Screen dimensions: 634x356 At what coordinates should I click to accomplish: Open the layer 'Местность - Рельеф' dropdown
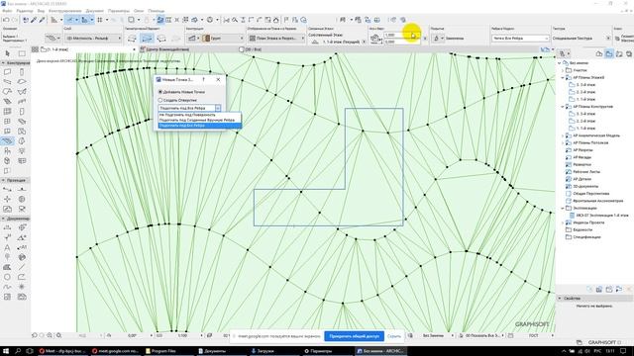pos(93,38)
